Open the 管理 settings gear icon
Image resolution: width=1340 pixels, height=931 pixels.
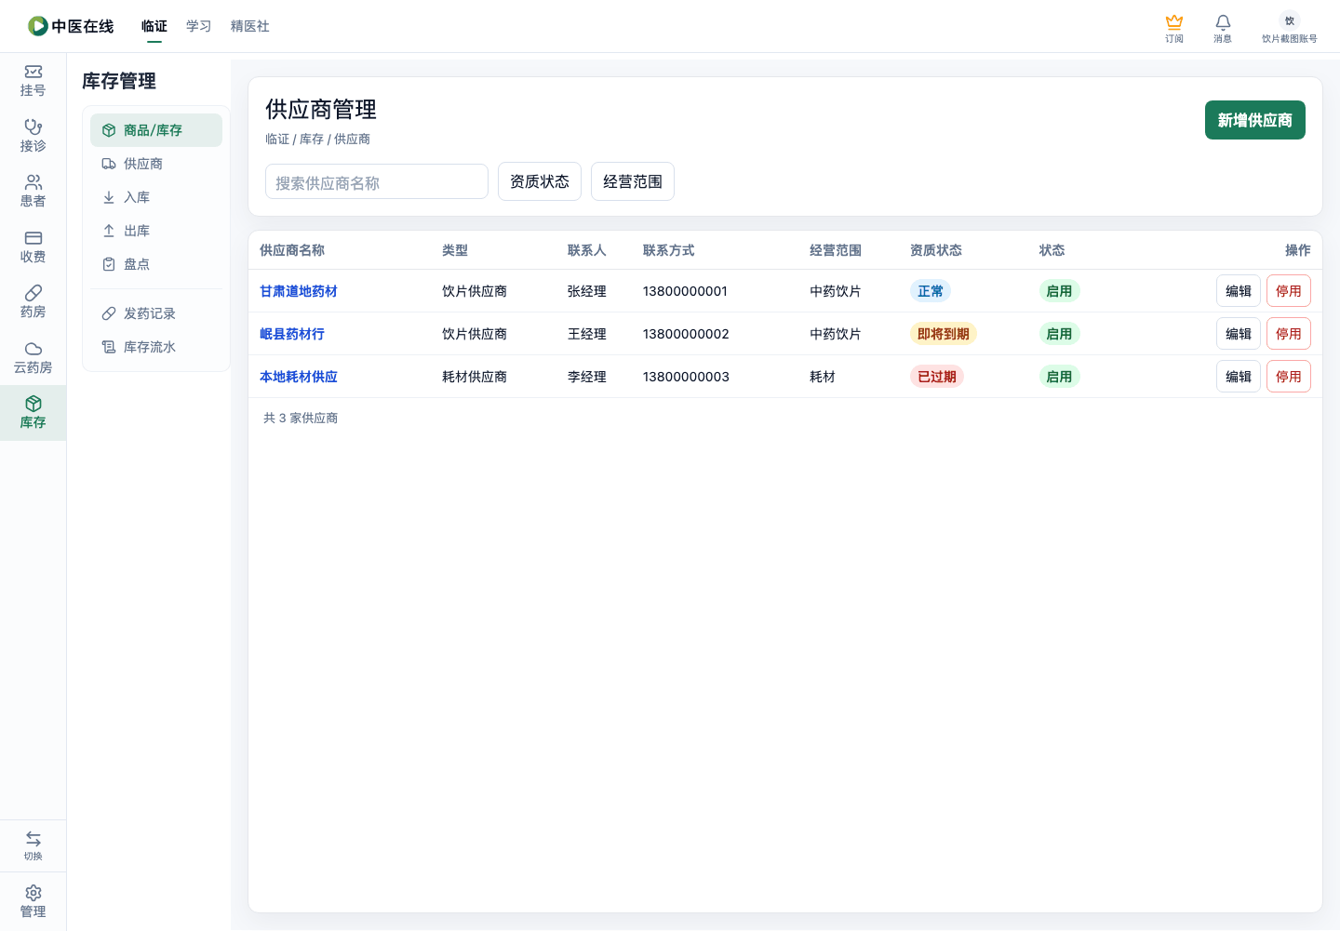coord(33,893)
